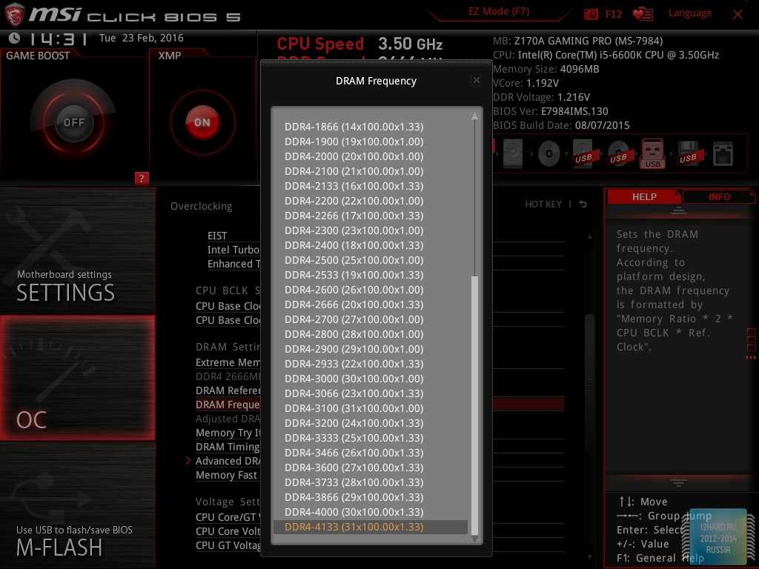
Task: Open the HELP tab
Action: [x=643, y=197]
